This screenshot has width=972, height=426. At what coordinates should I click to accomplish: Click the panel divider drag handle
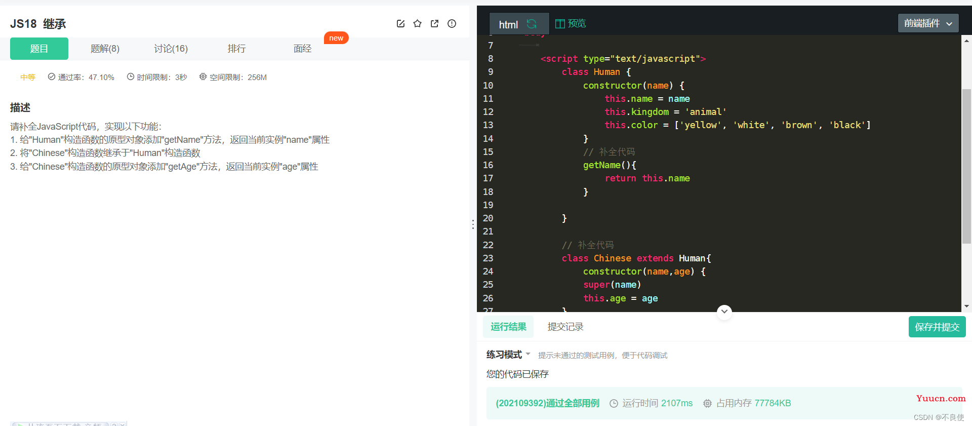coord(473,224)
